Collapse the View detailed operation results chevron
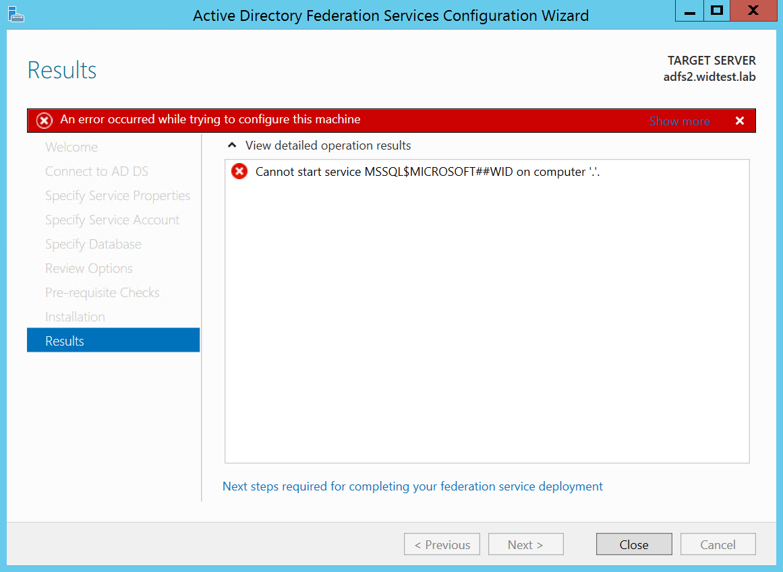Viewport: 783px width, 572px height. point(232,145)
